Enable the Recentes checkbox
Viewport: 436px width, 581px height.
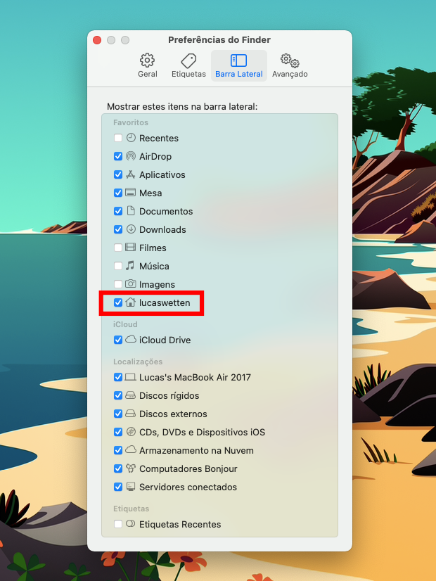[x=118, y=138]
